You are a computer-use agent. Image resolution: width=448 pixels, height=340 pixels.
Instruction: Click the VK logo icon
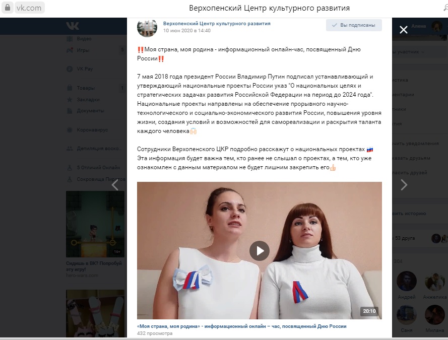[73, 26]
